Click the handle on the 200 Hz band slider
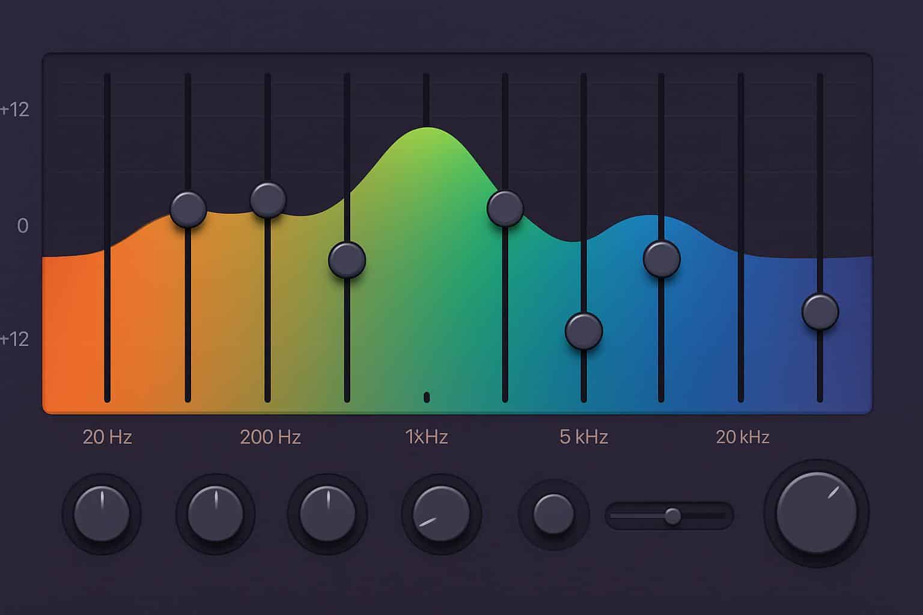 [268, 200]
